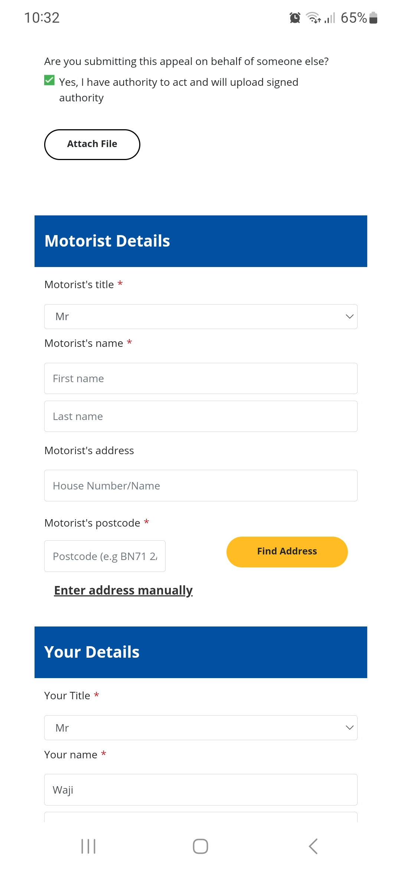The image size is (401, 869).
Task: Uncheck the authority to act checkbox
Action: click(x=49, y=80)
